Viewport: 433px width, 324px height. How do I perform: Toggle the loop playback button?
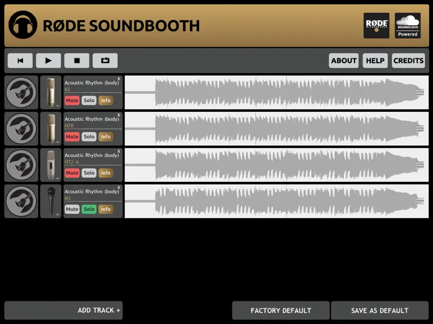coord(105,61)
